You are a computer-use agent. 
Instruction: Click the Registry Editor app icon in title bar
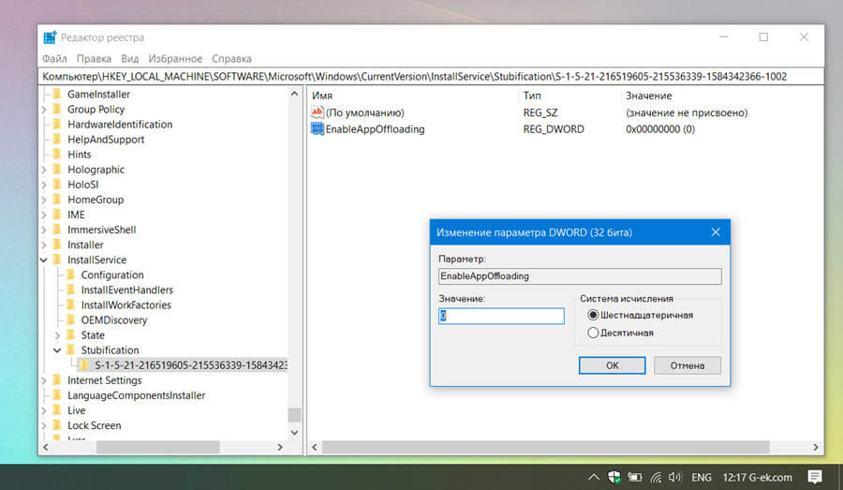(x=50, y=37)
